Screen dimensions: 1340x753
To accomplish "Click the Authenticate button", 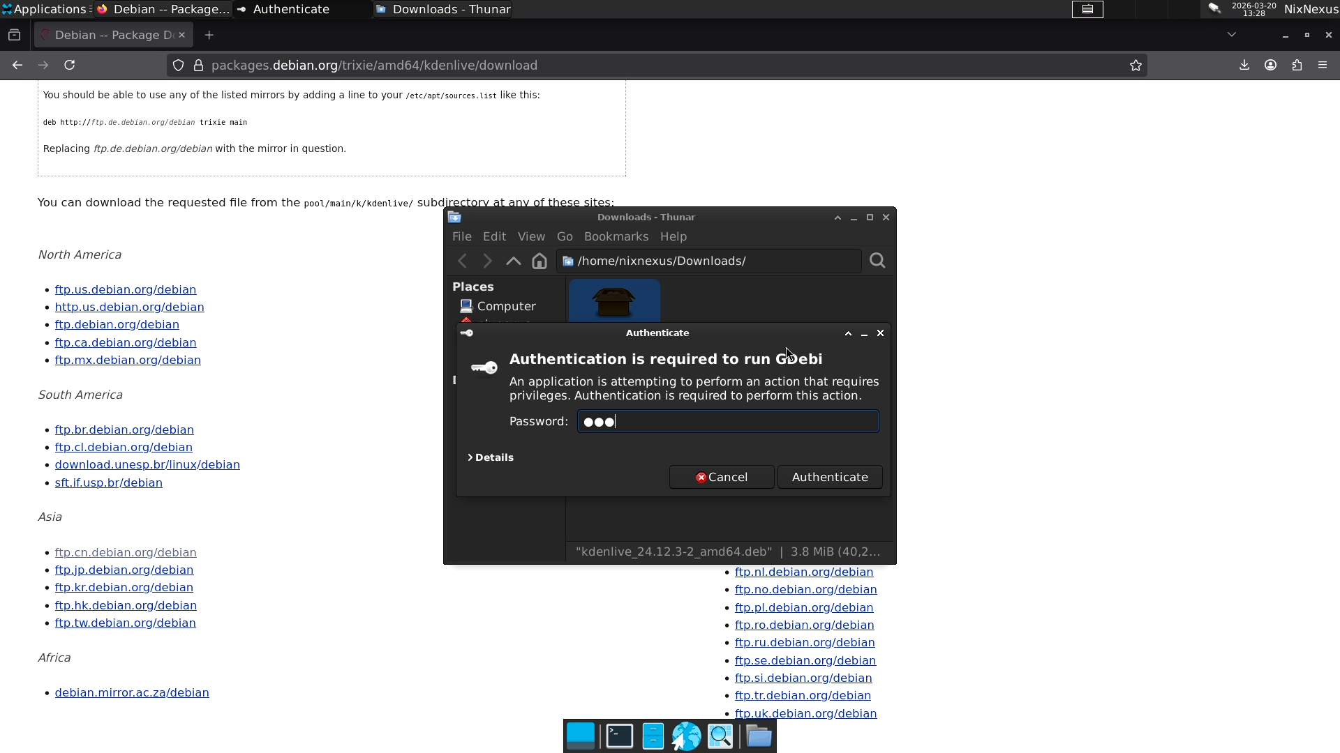I will tap(830, 477).
